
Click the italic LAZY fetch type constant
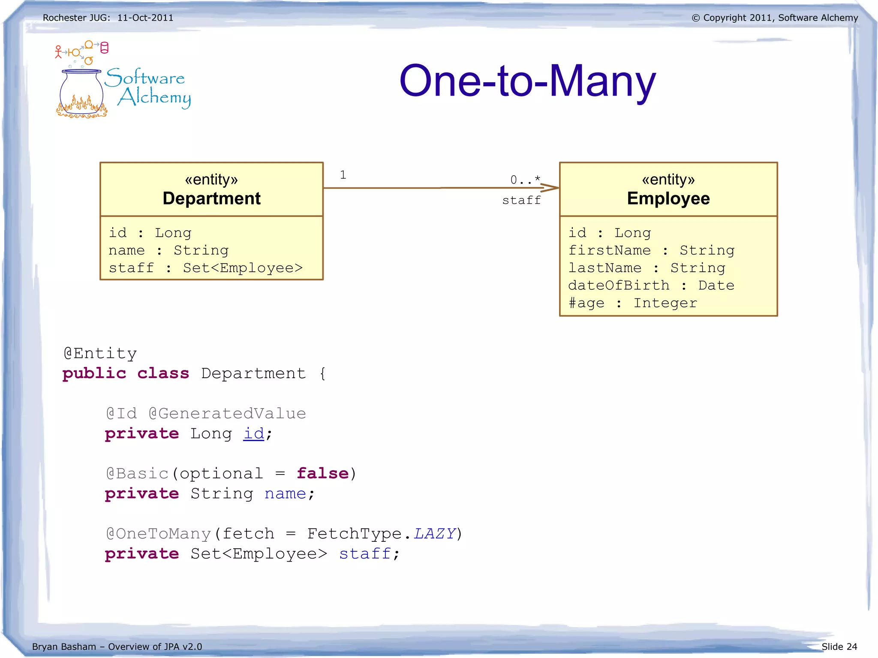tap(434, 534)
